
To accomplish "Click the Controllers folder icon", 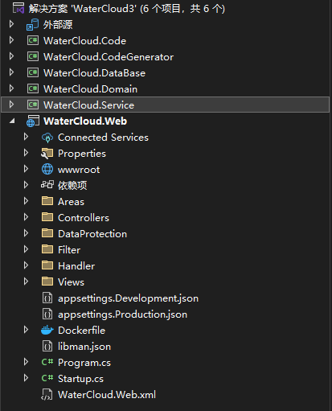I will click(47, 217).
